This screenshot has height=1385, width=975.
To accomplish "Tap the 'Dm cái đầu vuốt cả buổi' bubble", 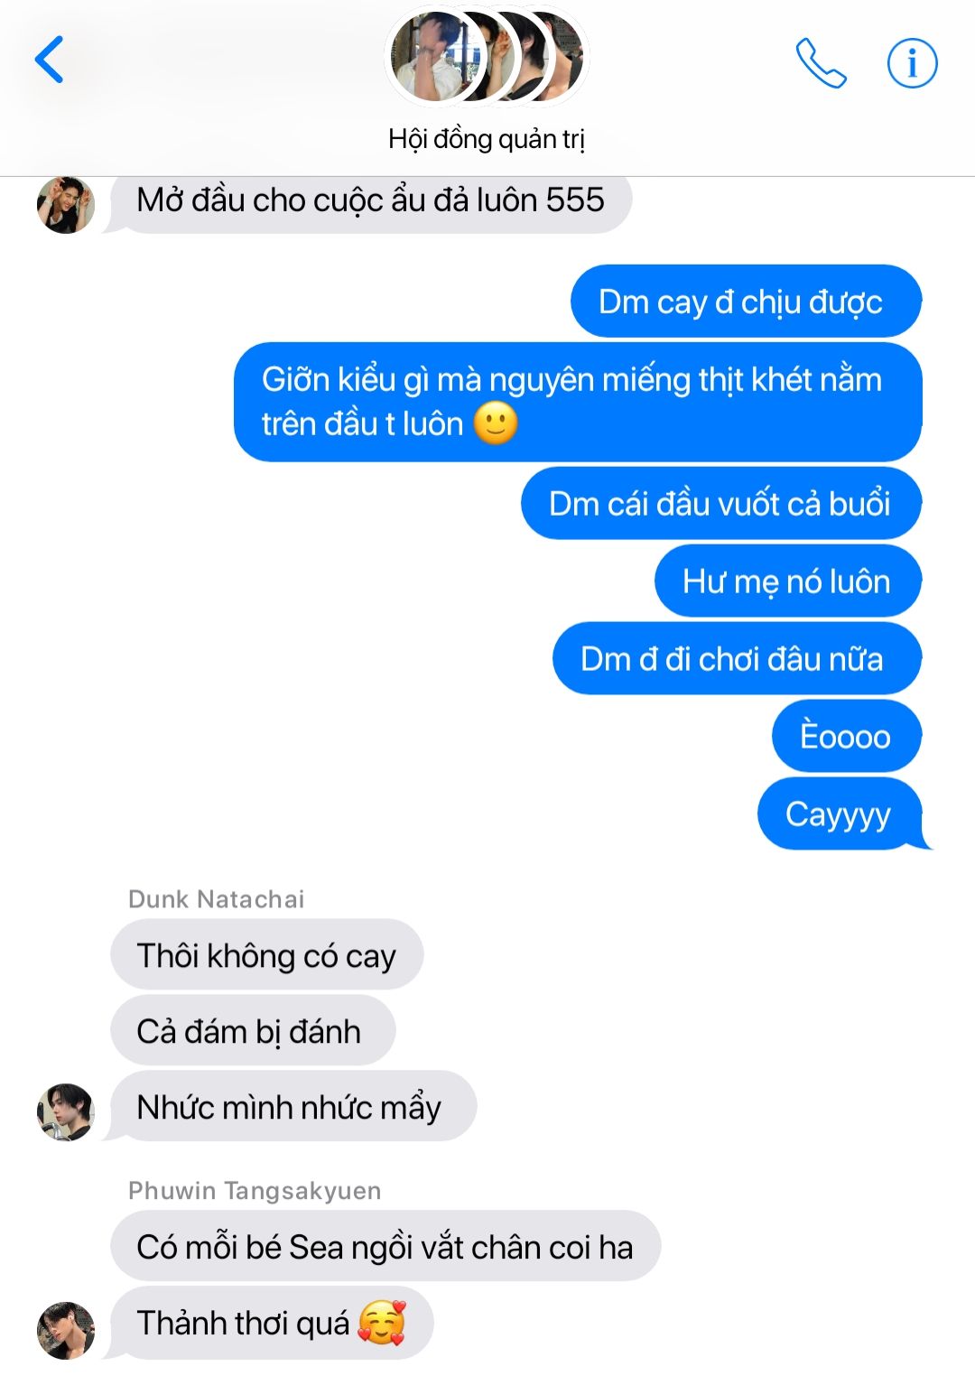I will pyautogui.click(x=721, y=504).
